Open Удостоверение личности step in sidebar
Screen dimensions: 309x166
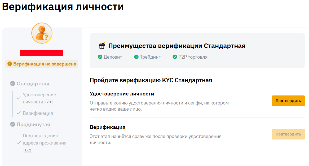tap(39, 98)
